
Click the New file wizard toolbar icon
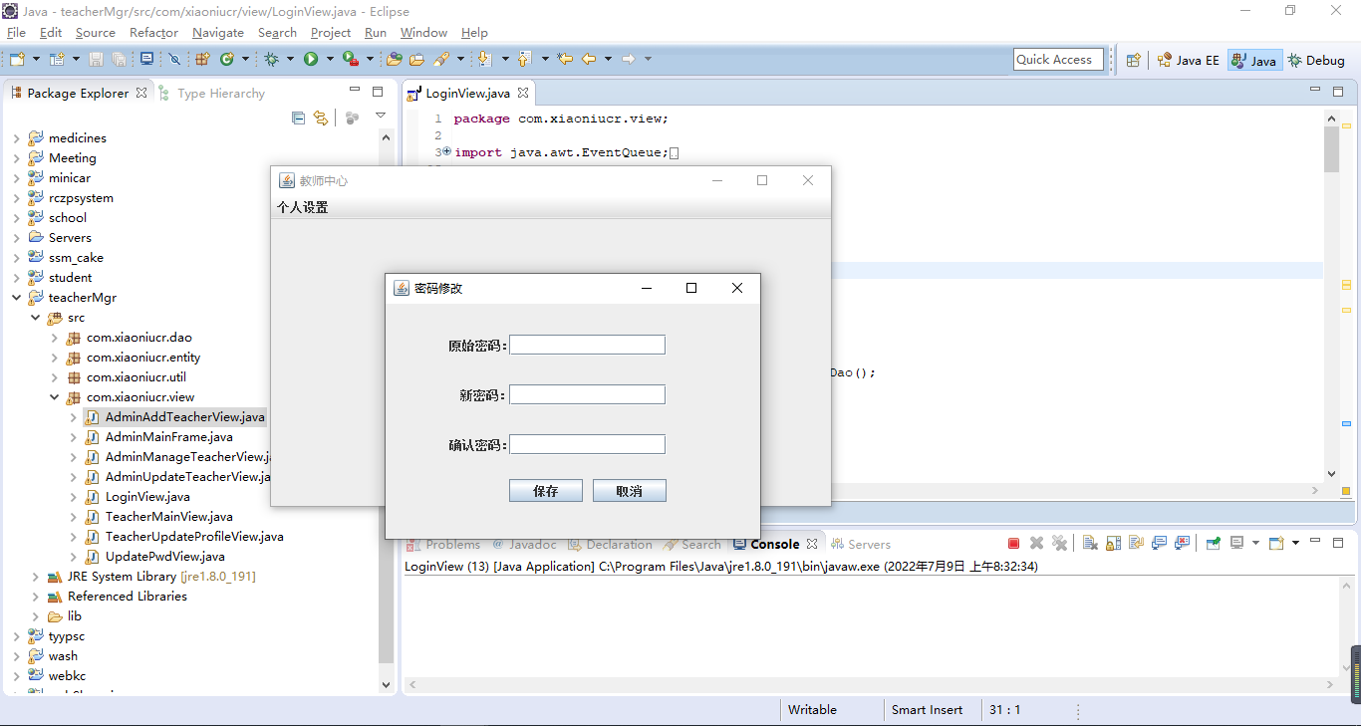pyautogui.click(x=17, y=60)
